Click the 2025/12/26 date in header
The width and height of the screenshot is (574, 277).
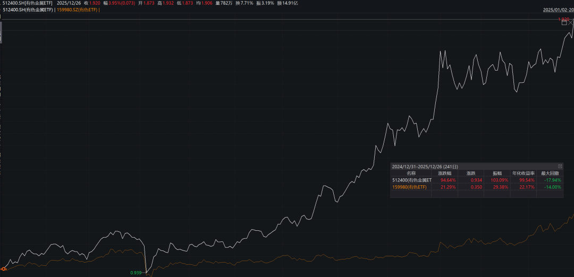point(69,3)
